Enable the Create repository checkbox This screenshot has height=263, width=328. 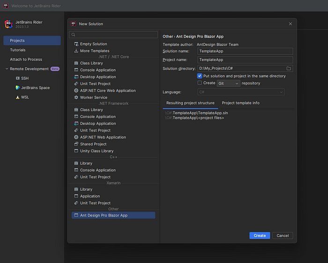click(x=200, y=83)
